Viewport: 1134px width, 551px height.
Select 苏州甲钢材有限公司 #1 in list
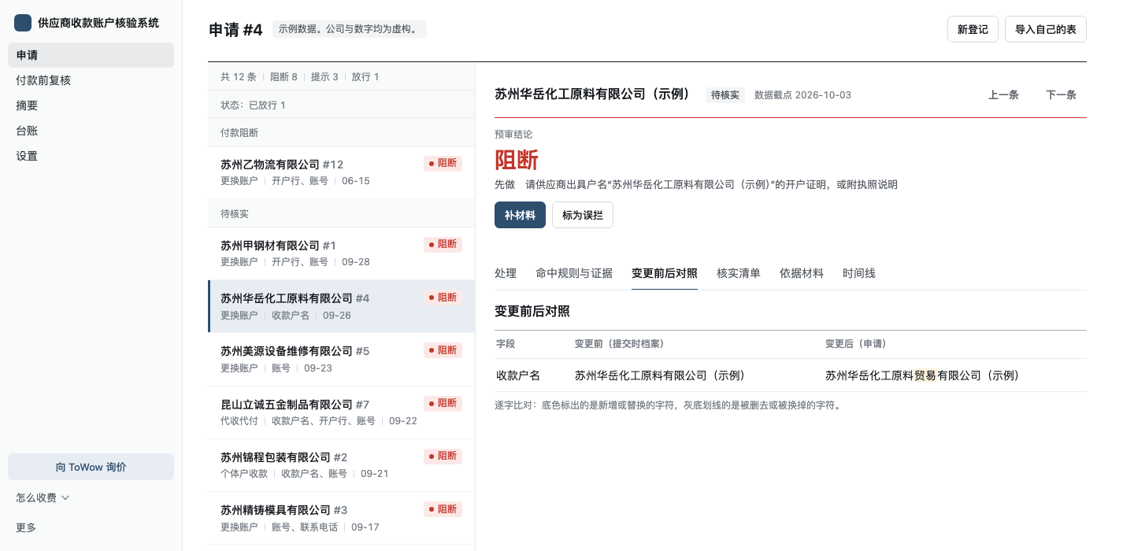[341, 253]
